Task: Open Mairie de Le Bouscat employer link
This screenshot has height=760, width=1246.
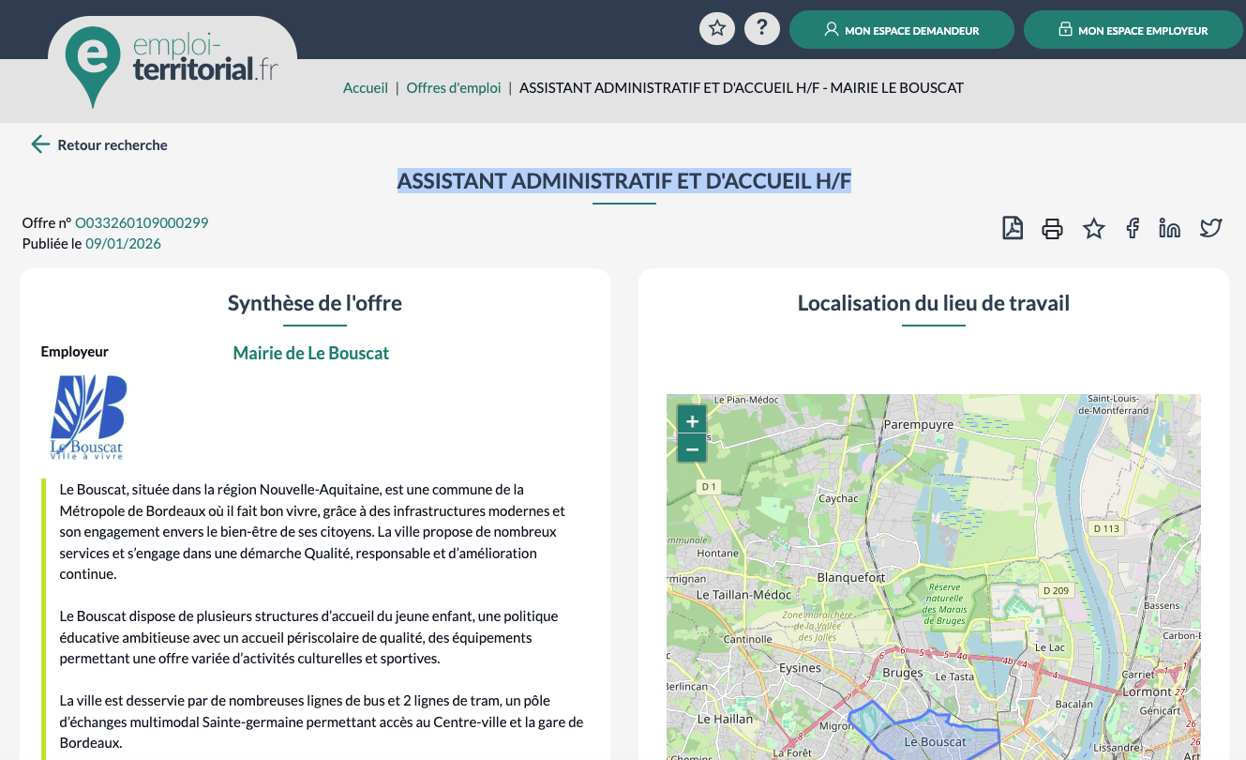Action: (x=310, y=354)
